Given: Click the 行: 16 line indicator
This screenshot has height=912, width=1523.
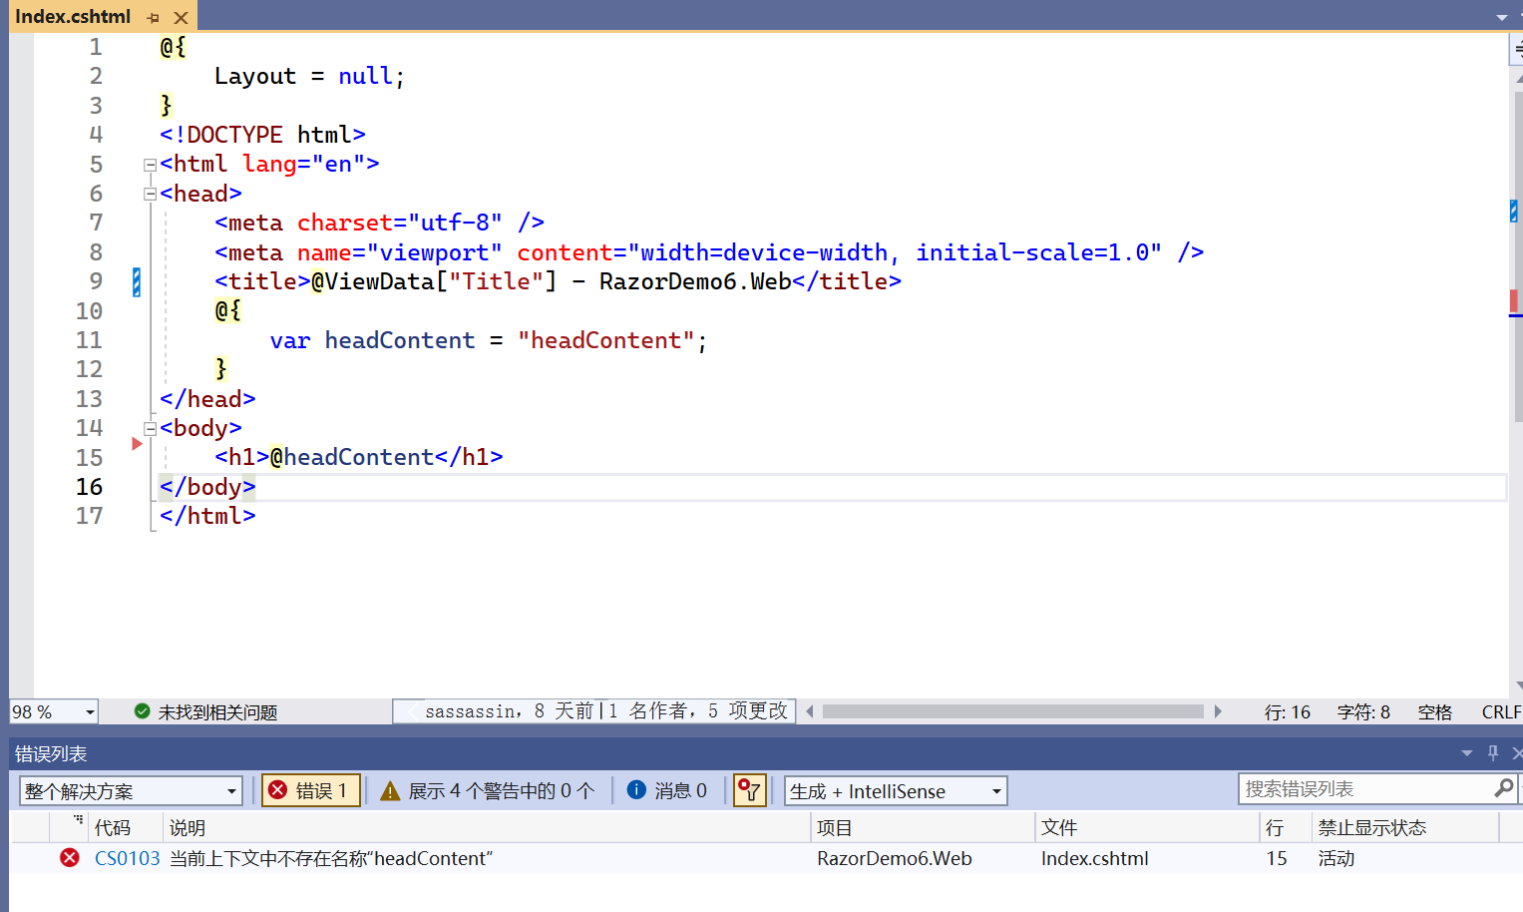Looking at the screenshot, I should tap(1287, 712).
